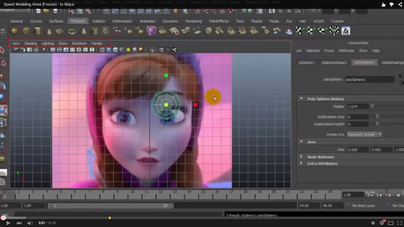Play the YouTube video
The height and width of the screenshot is (227, 404).
point(8,223)
